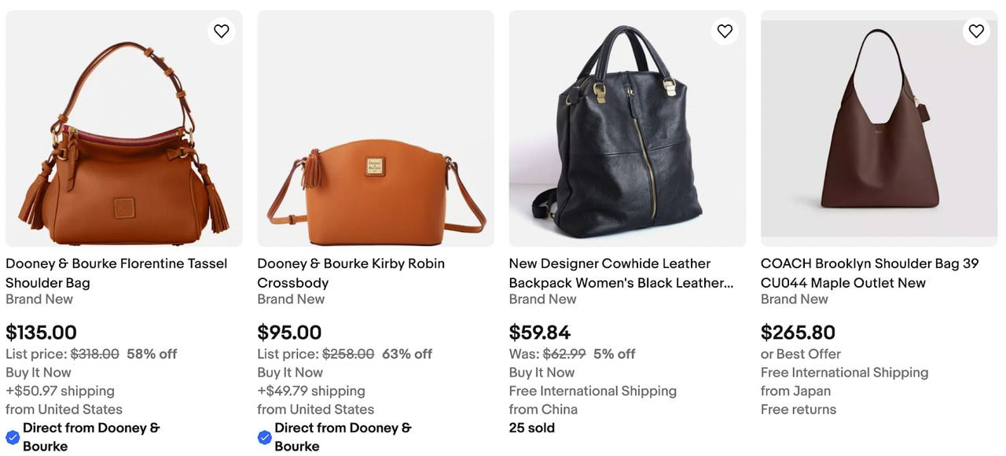Click the Kirby Robin Crossbody product image
This screenshot has width=1006, height=456.
tap(376, 127)
